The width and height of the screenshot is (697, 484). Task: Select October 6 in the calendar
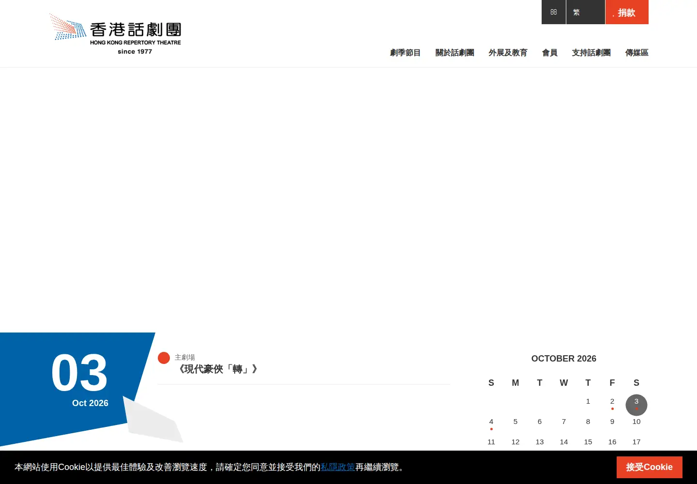(540, 422)
